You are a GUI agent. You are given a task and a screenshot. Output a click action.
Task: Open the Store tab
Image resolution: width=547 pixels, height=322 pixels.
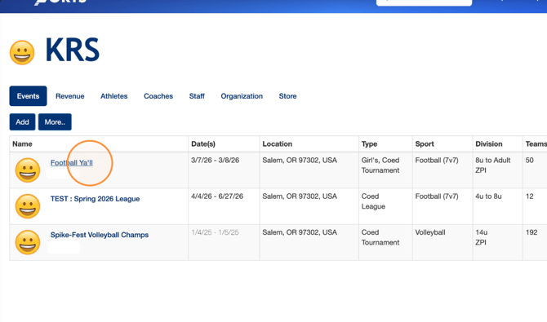(288, 96)
